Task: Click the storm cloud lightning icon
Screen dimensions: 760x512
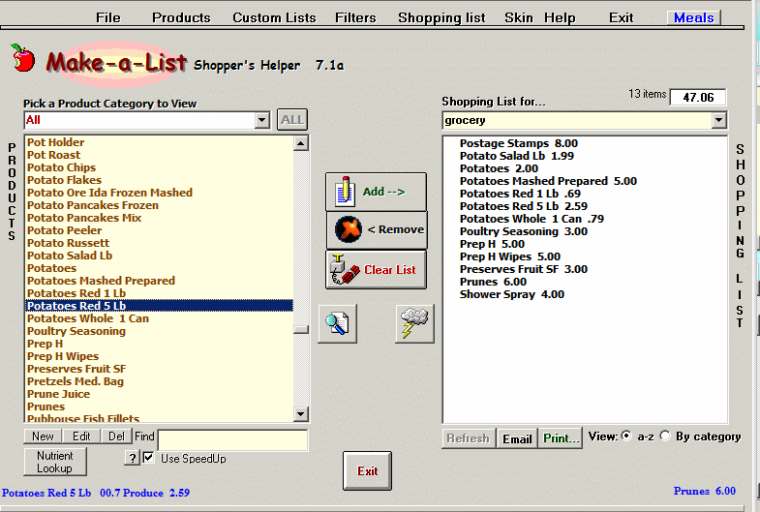Action: click(414, 323)
